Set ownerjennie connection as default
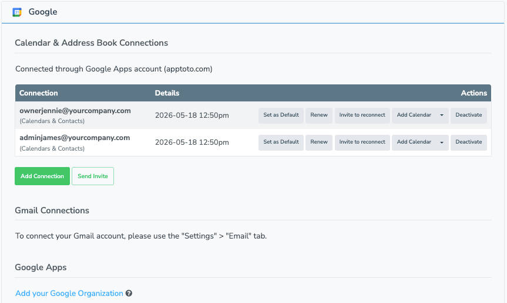Viewport: 507px width, 303px height. click(281, 115)
